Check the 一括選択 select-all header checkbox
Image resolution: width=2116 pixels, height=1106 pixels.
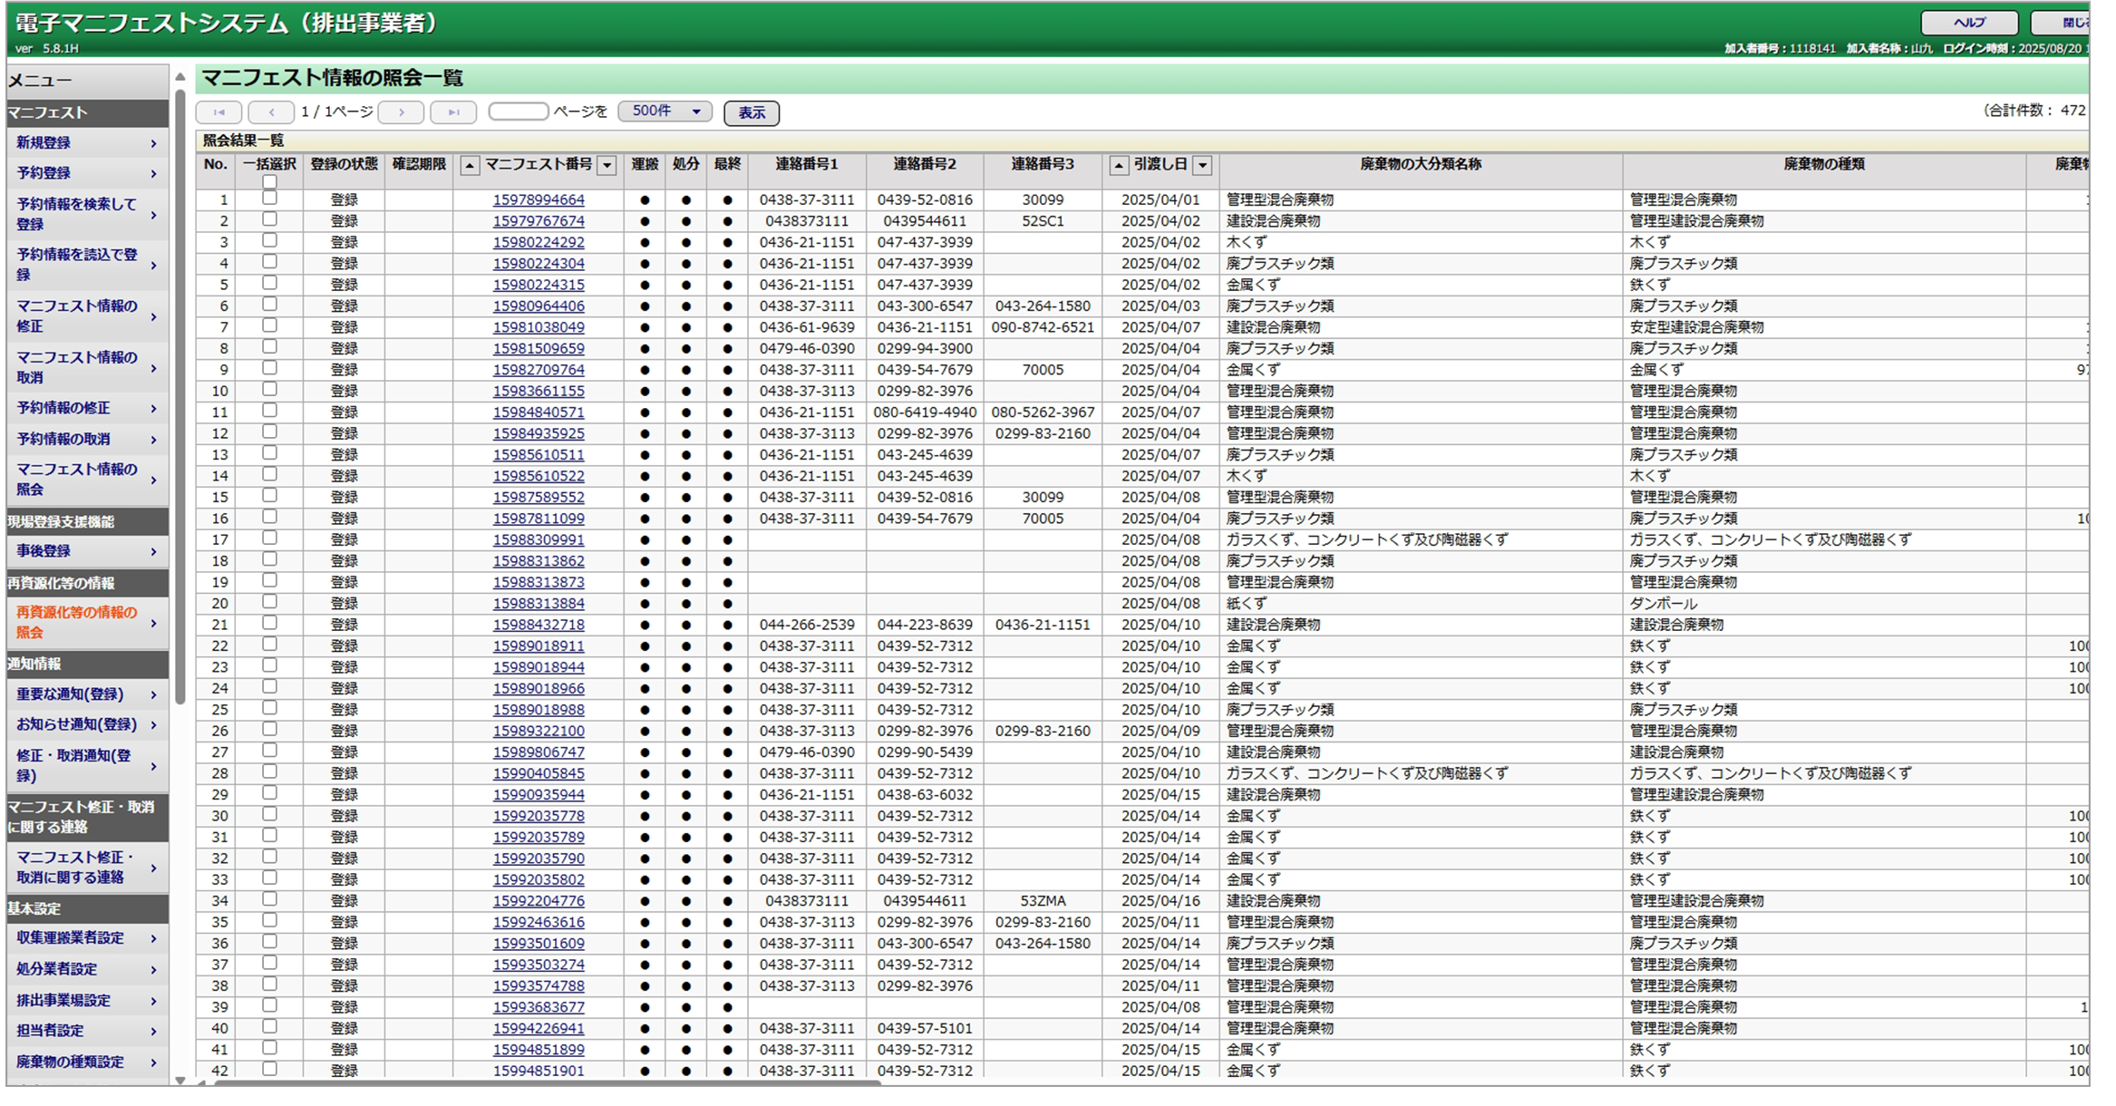point(269,181)
